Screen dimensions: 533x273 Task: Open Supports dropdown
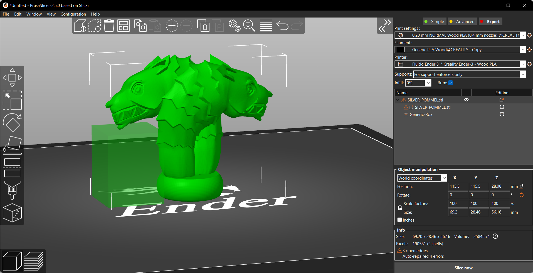(x=523, y=75)
